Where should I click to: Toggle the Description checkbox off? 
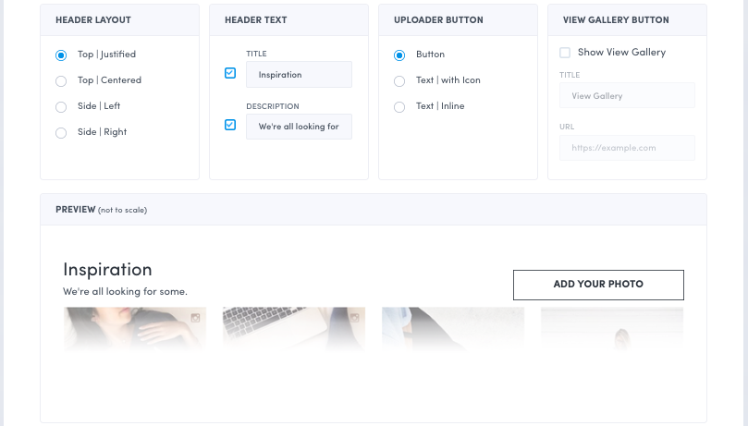tap(230, 125)
